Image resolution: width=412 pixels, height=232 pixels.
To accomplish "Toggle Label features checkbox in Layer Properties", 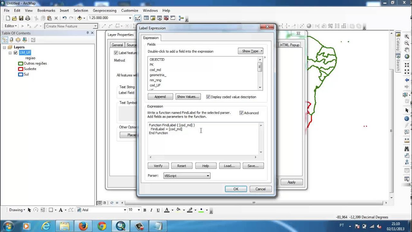I will click(116, 53).
